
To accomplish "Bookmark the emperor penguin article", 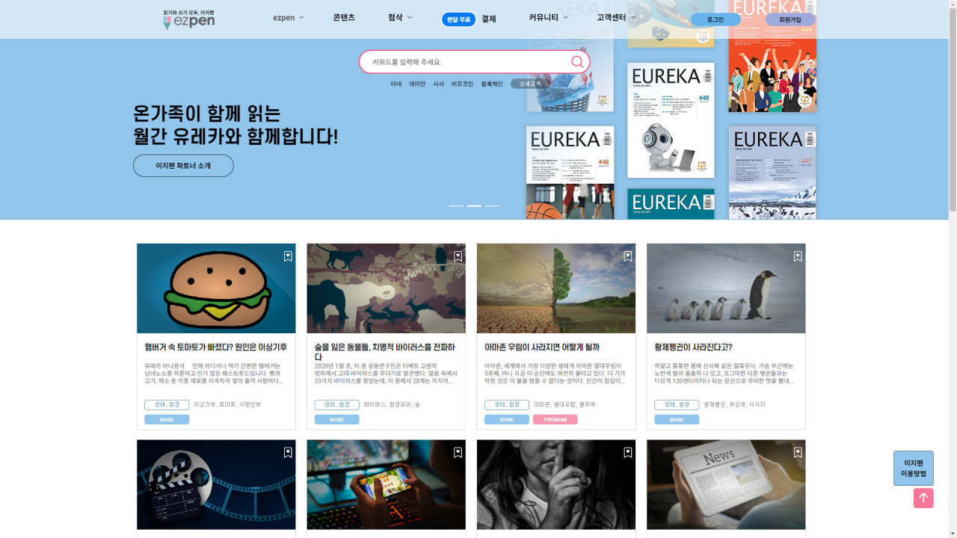I will click(x=798, y=256).
